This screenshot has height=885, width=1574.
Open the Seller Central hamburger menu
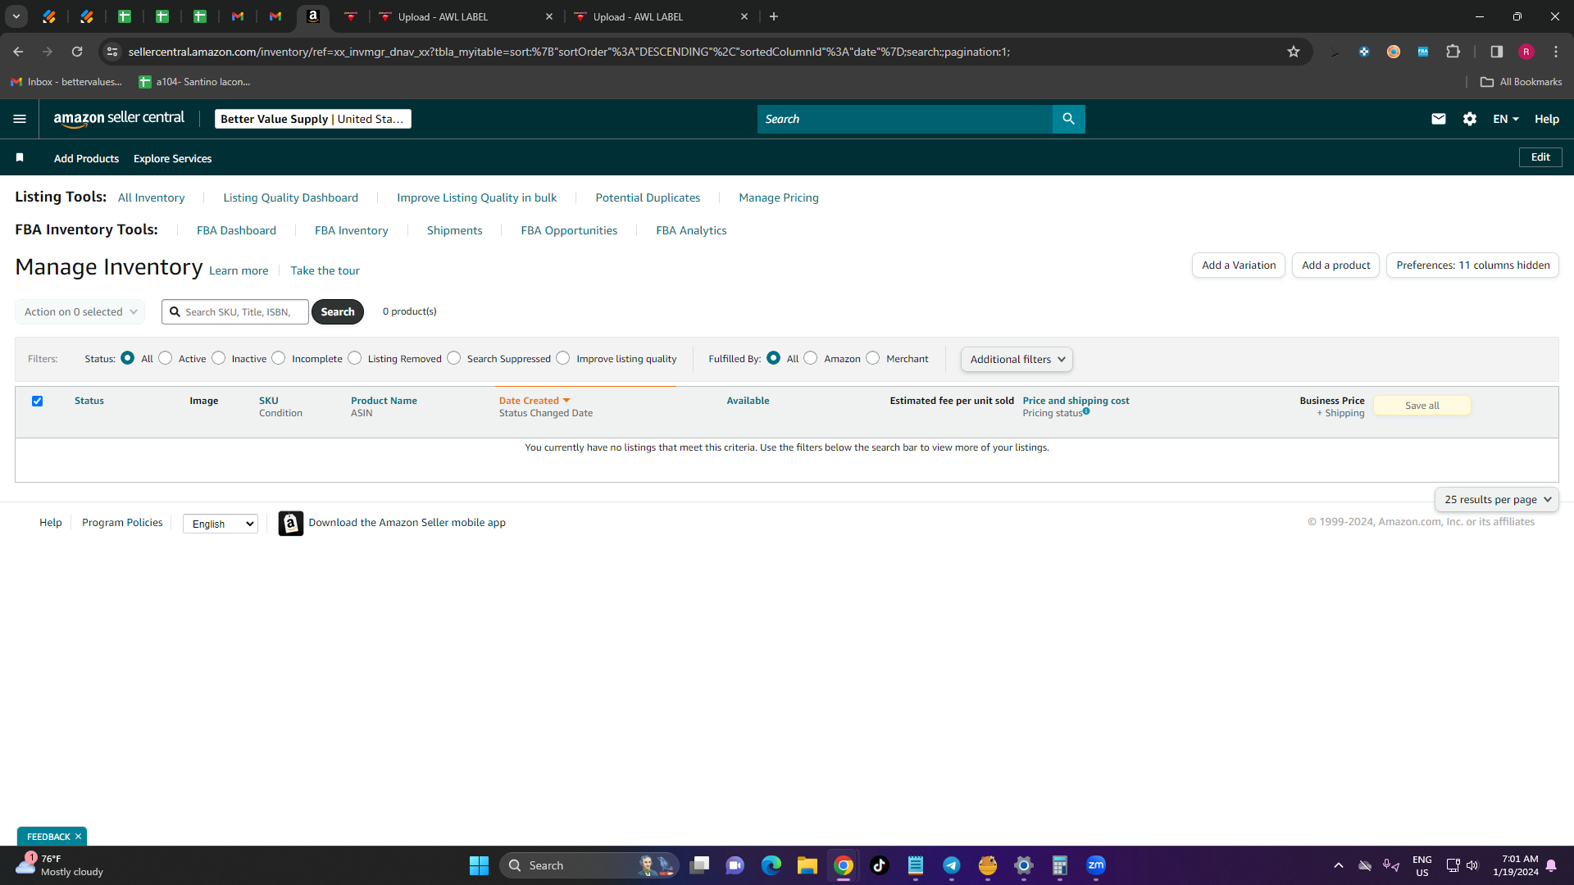click(20, 119)
